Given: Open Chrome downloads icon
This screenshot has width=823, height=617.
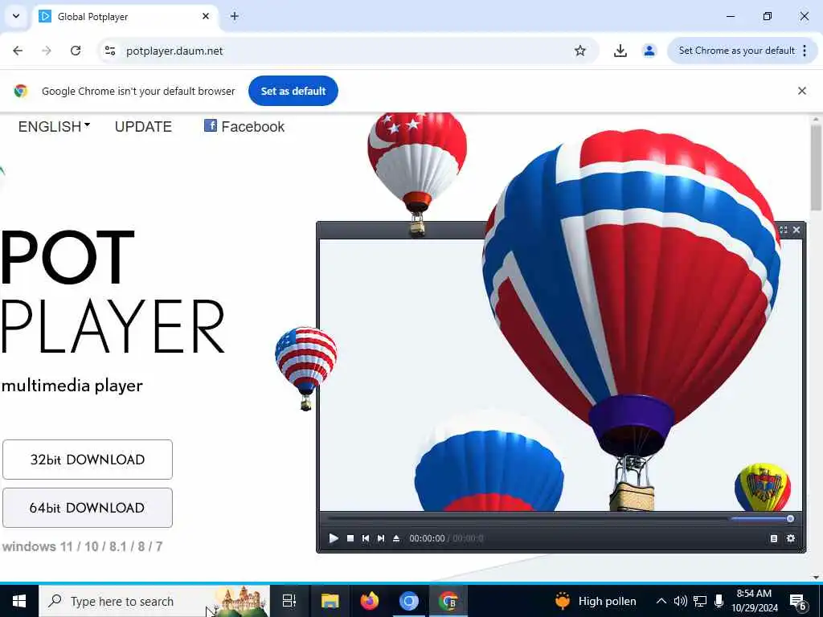Looking at the screenshot, I should pos(620,51).
